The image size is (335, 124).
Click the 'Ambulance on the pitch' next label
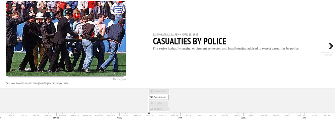click(x=327, y=54)
